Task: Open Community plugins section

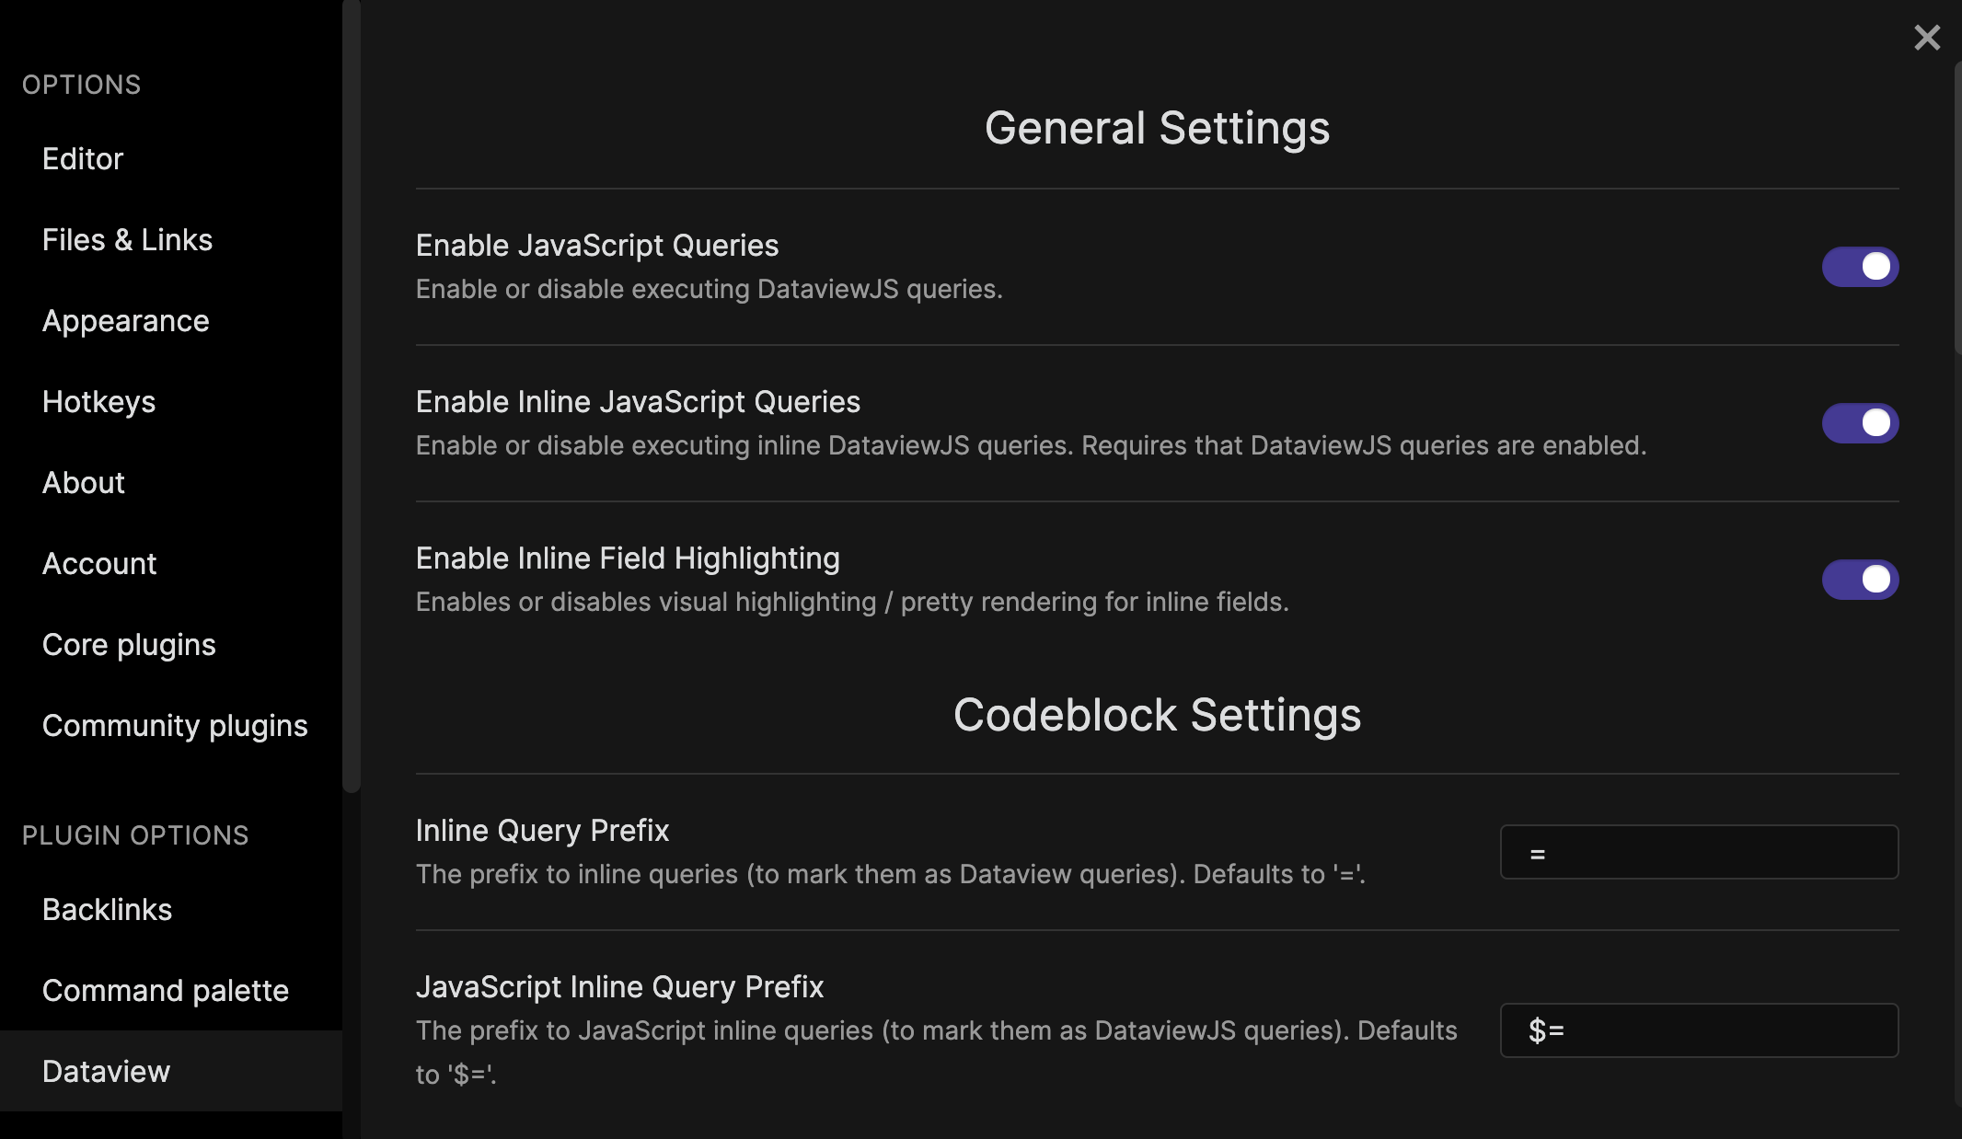Action: click(175, 726)
